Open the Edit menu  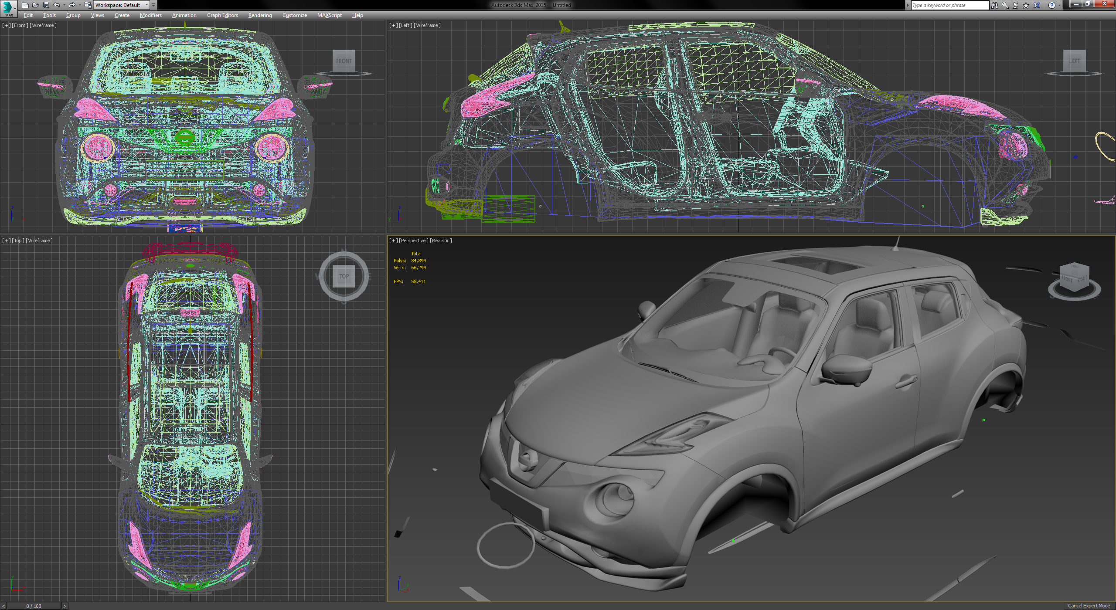pyautogui.click(x=28, y=15)
